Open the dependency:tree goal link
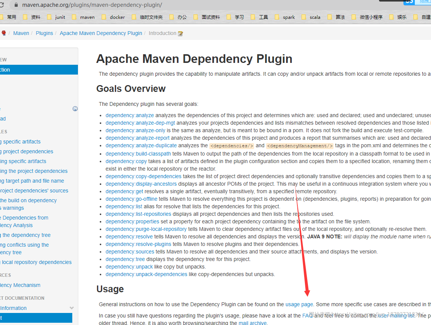The height and width of the screenshot is (325, 431). (x=125, y=259)
